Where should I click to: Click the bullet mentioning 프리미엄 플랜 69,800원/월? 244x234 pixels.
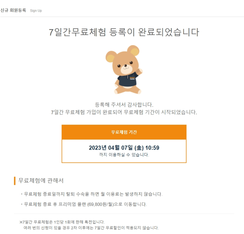pyautogui.click(x=84, y=204)
